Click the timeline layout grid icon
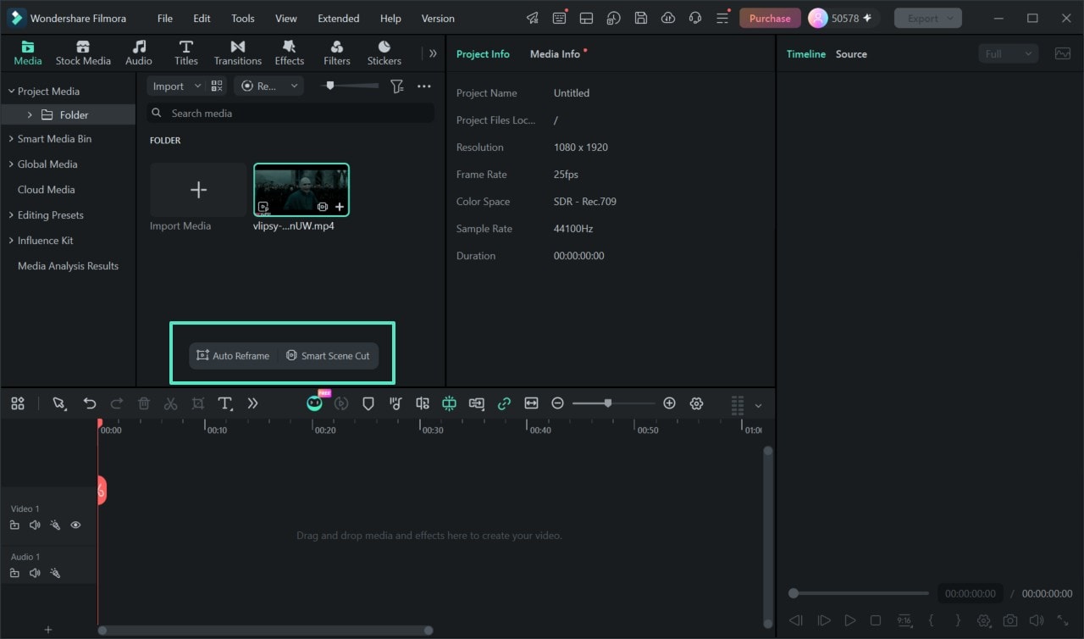This screenshot has width=1084, height=639. pyautogui.click(x=18, y=404)
